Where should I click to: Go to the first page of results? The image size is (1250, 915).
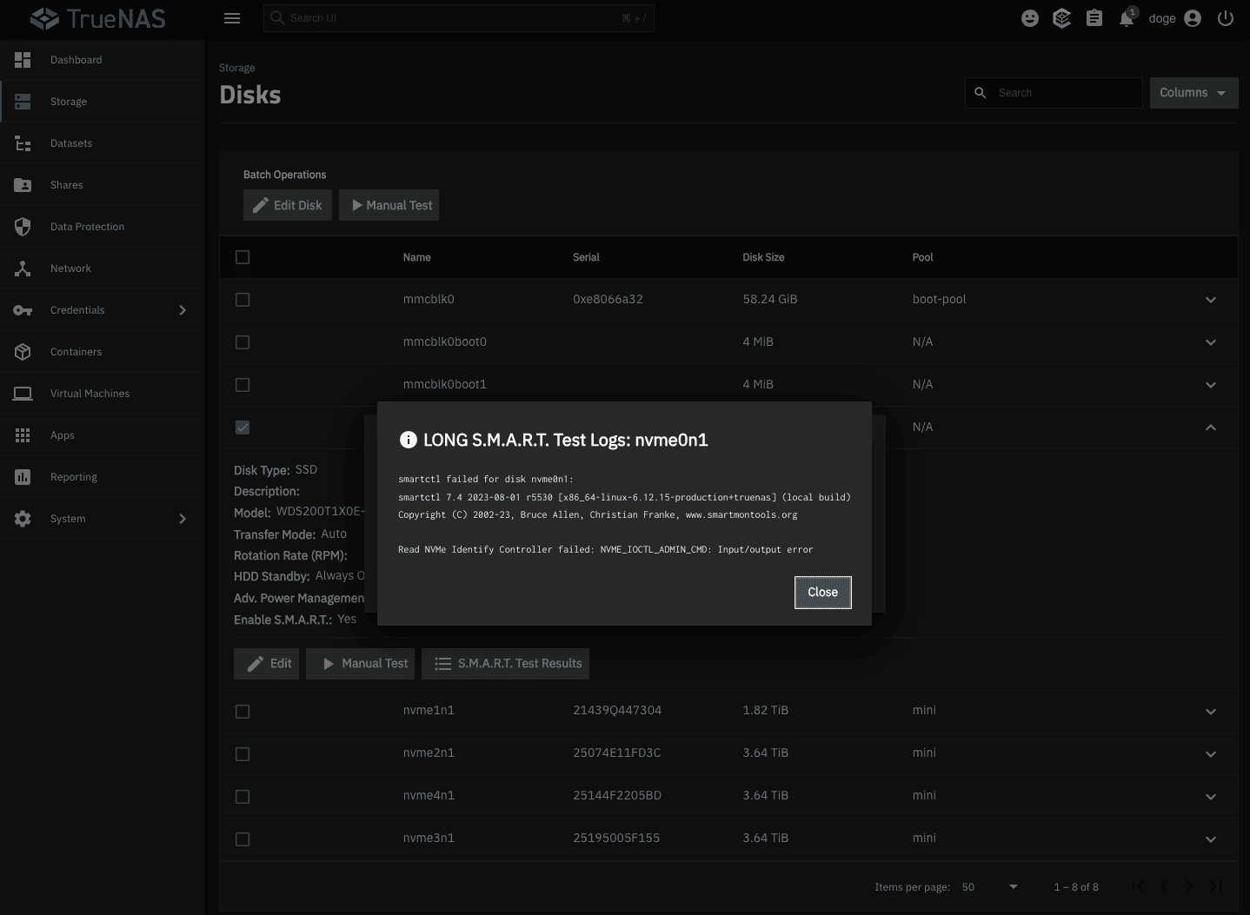pos(1138,887)
